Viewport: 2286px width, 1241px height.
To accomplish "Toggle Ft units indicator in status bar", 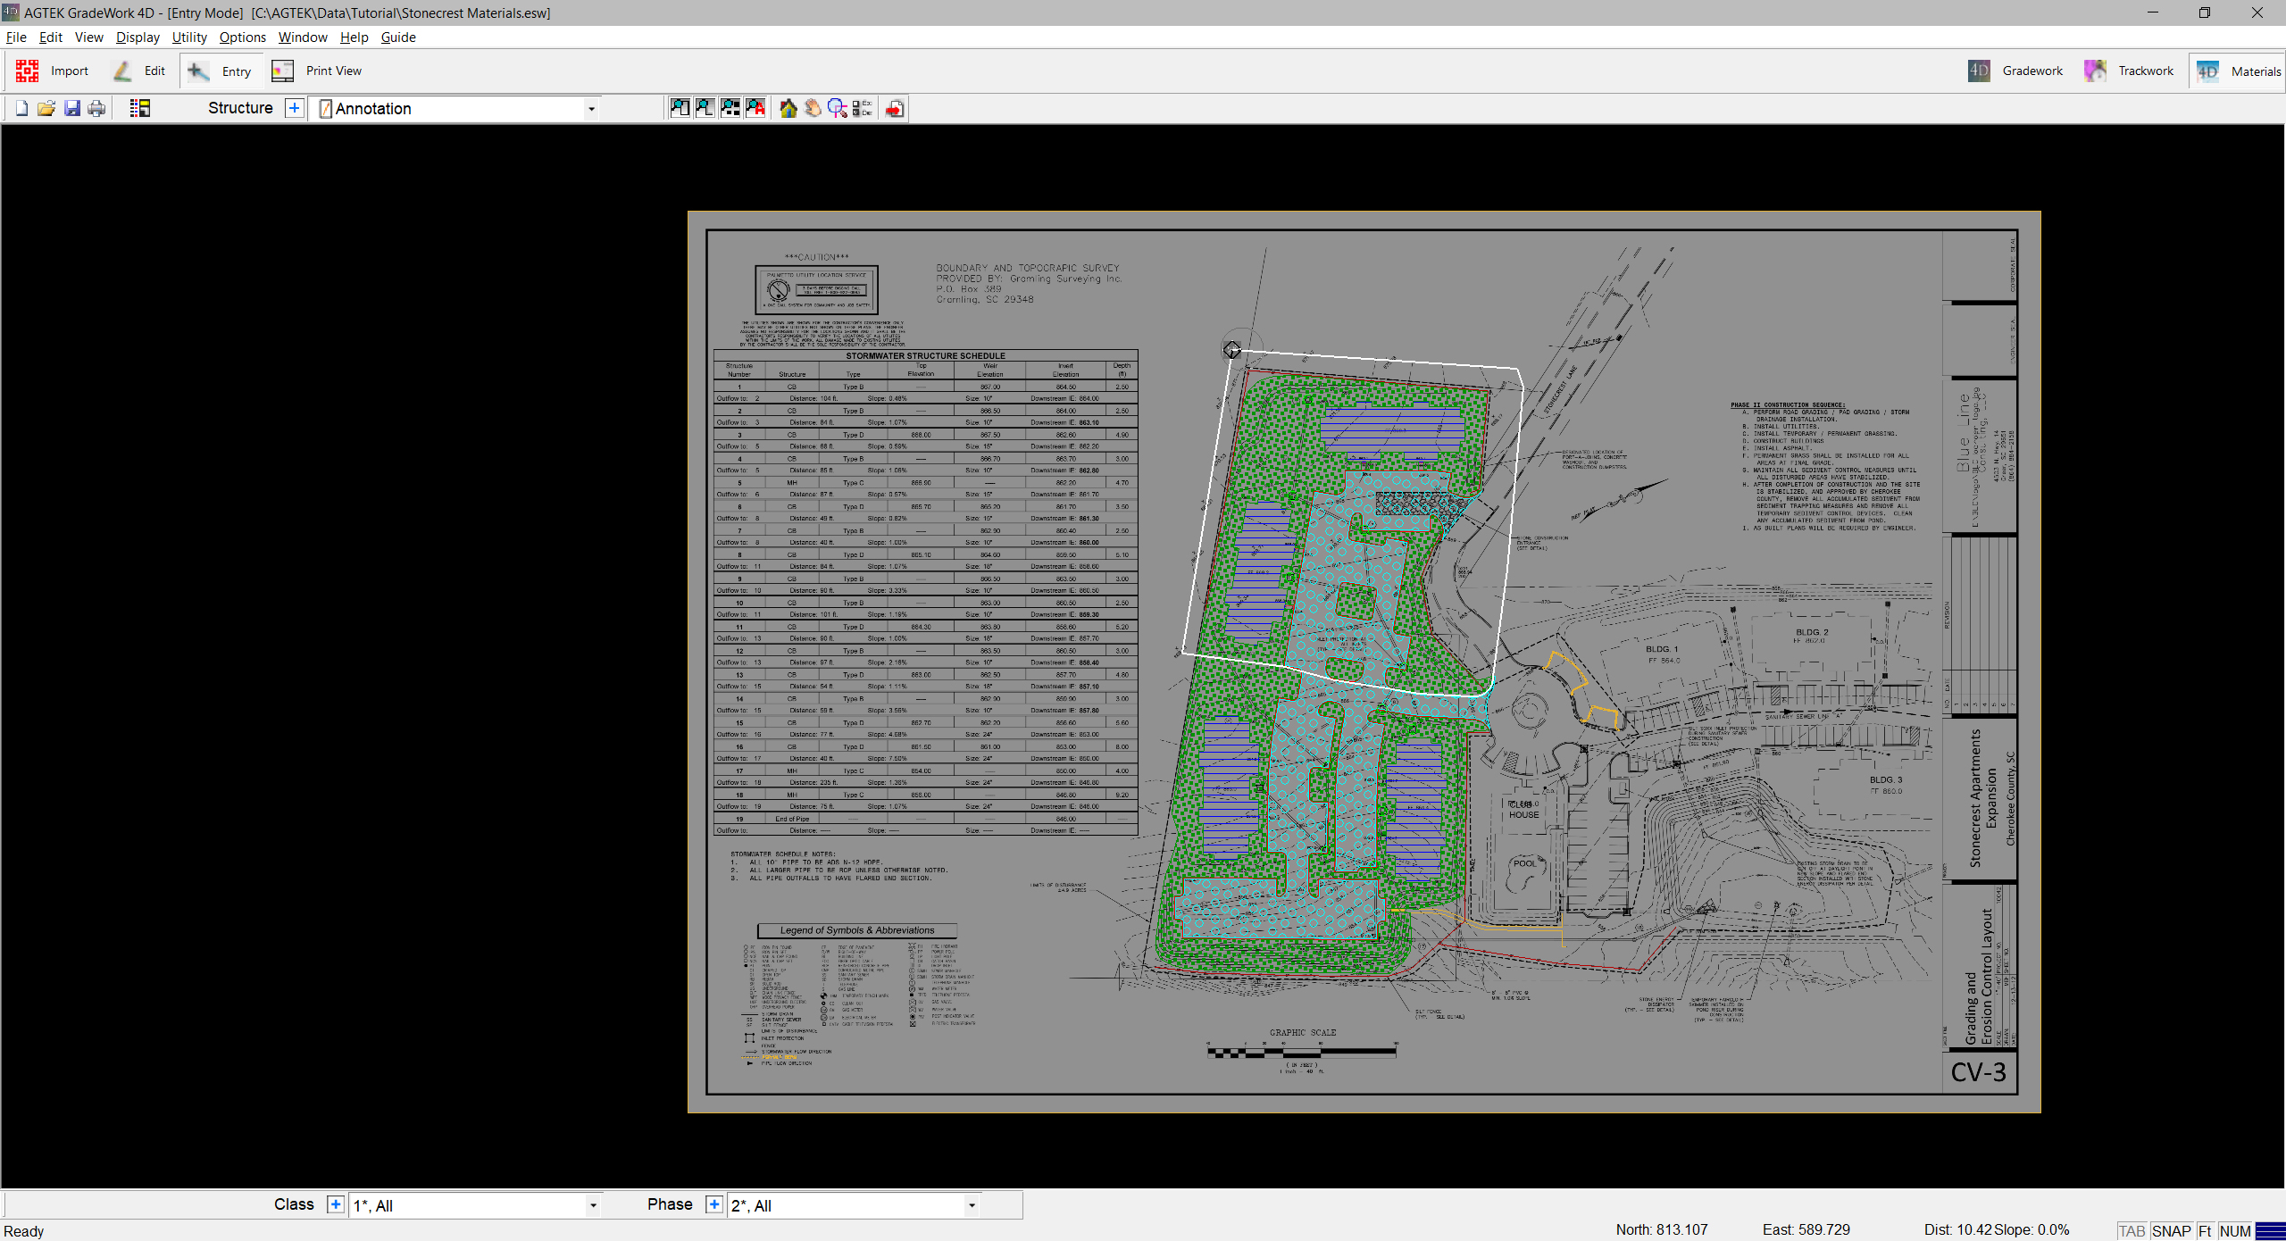I will [x=2205, y=1230].
